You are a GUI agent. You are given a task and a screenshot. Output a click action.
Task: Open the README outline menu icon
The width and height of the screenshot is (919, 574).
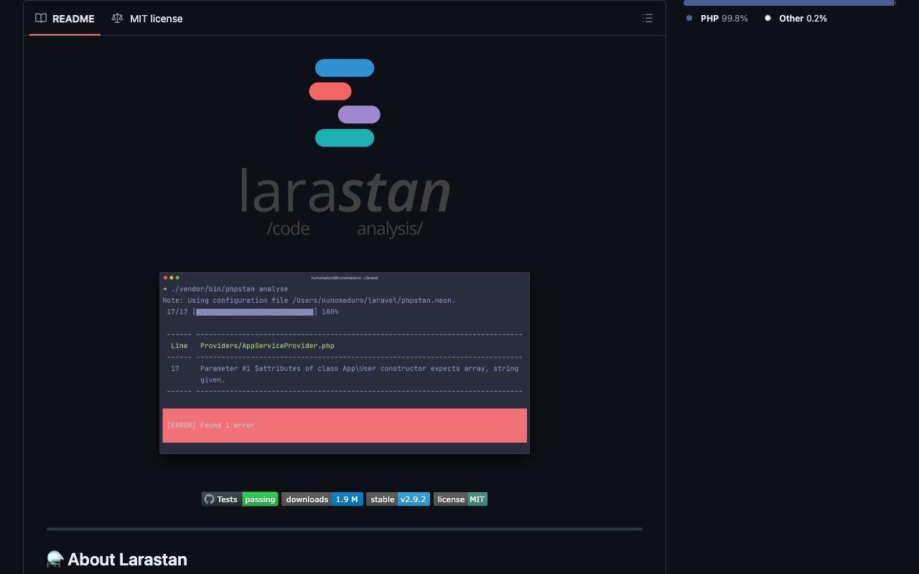click(648, 19)
